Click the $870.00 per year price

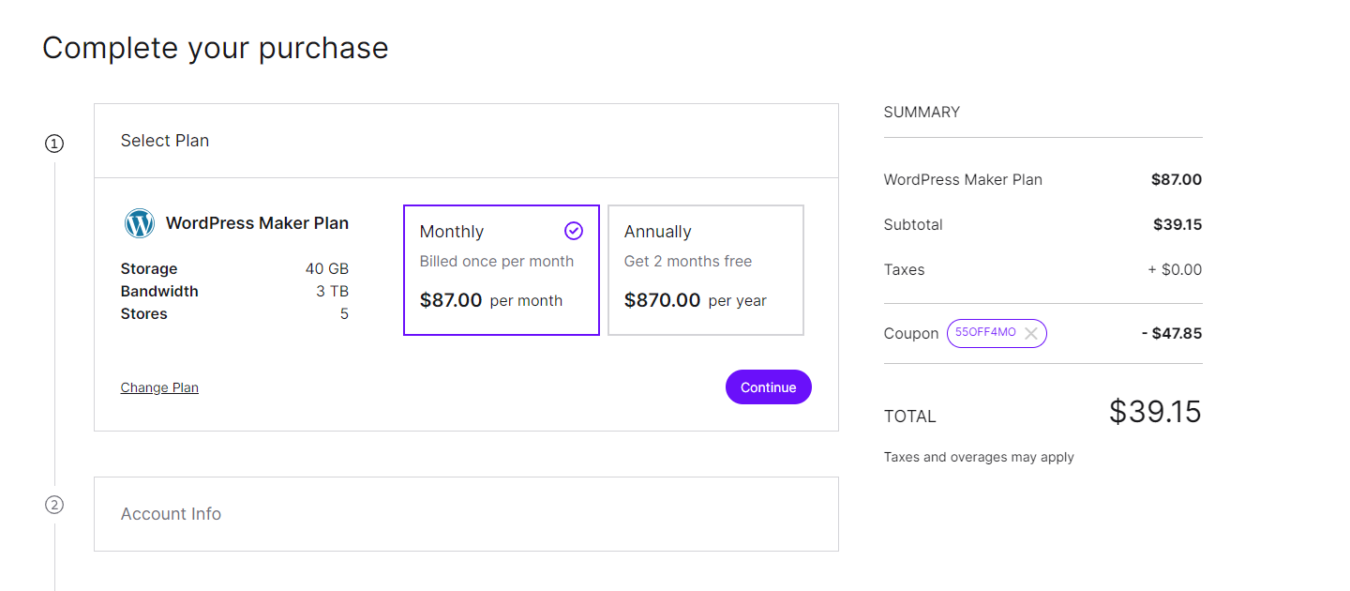[x=696, y=300]
